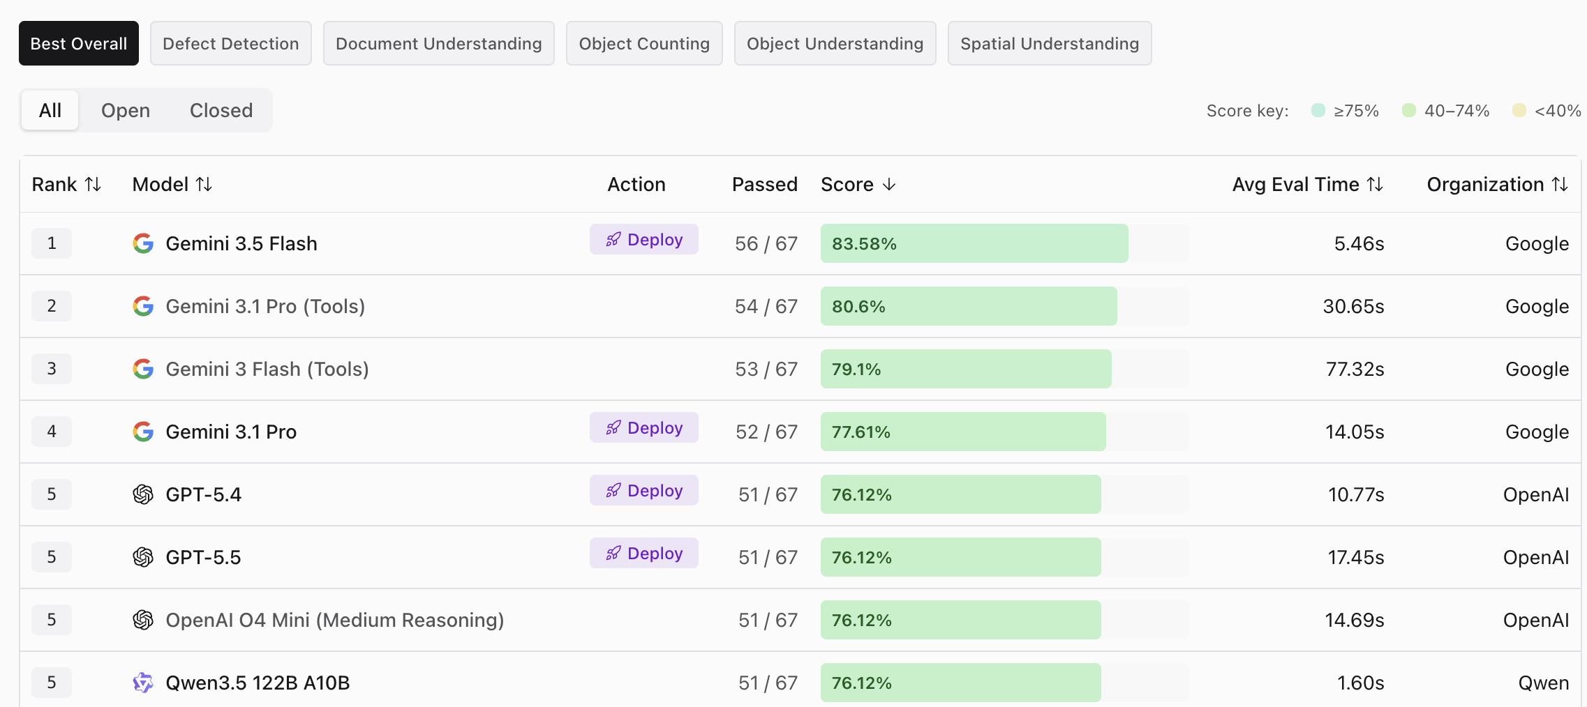Sort by Avg Eval Time using its arrows
Screen dimensions: 1587x707
(x=1375, y=184)
